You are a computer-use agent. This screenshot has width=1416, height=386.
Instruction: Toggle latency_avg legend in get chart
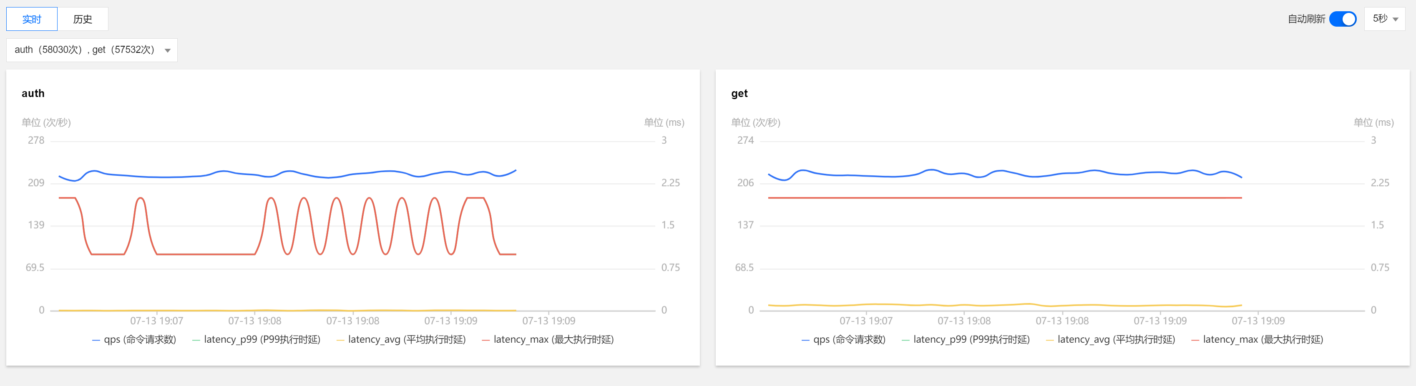point(1111,340)
